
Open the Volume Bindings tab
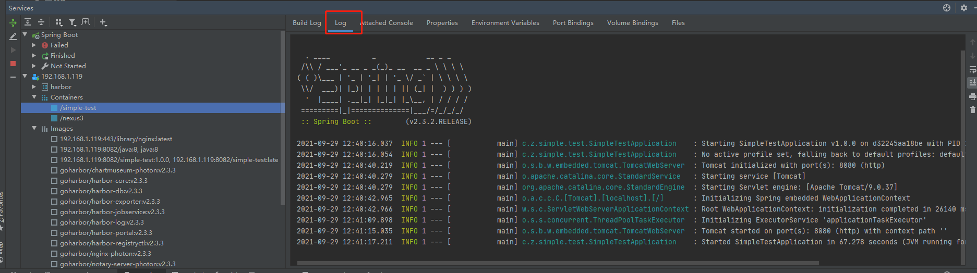(x=633, y=23)
